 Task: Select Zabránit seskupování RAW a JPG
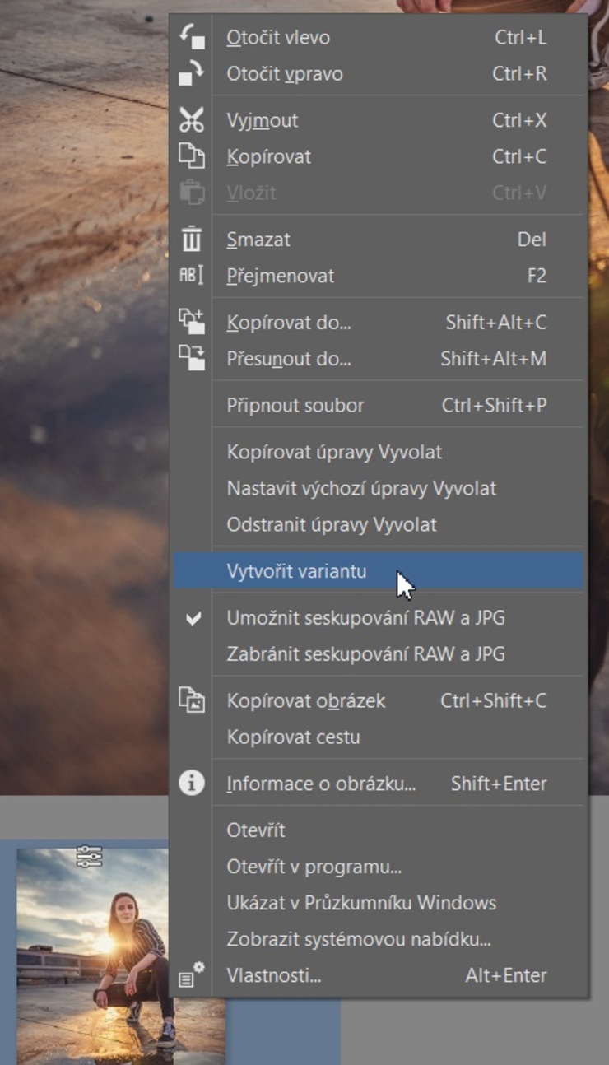pyautogui.click(x=379, y=654)
